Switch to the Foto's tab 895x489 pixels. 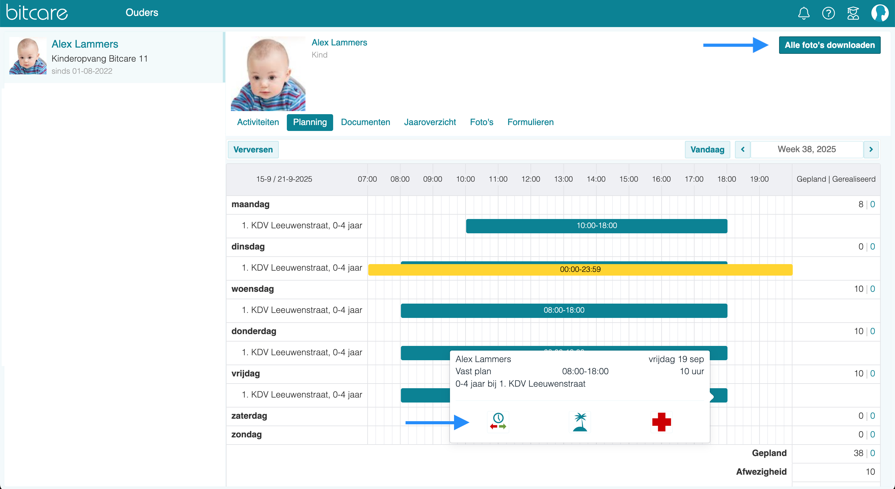pyautogui.click(x=481, y=123)
